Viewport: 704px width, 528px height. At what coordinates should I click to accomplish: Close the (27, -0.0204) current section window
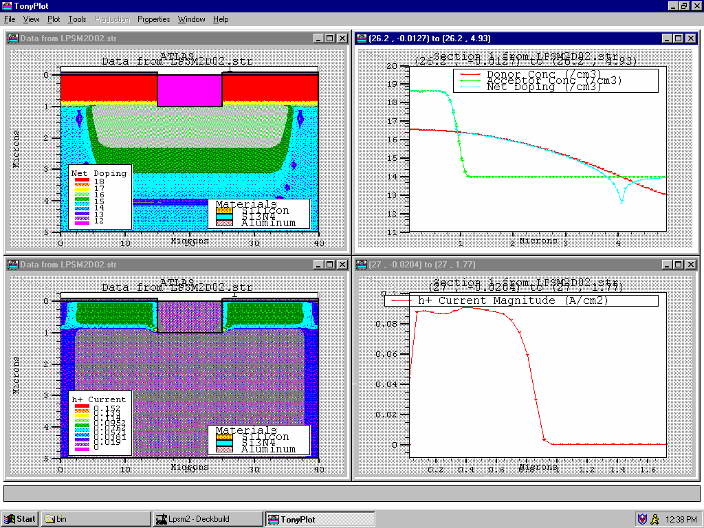(x=691, y=265)
